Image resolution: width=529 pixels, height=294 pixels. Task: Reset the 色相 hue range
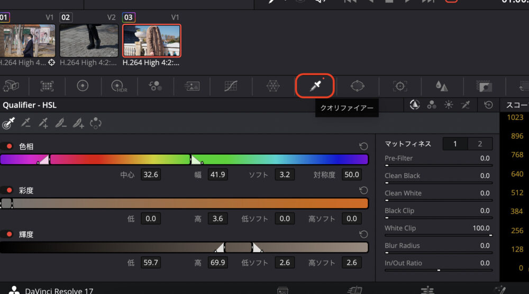tap(363, 146)
